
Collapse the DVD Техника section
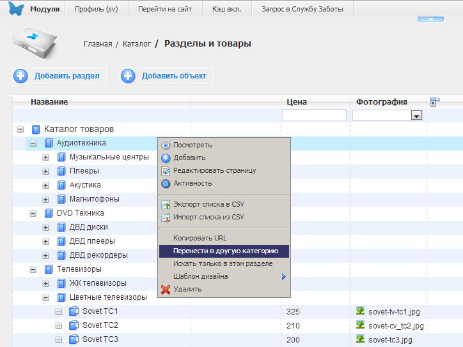33,213
